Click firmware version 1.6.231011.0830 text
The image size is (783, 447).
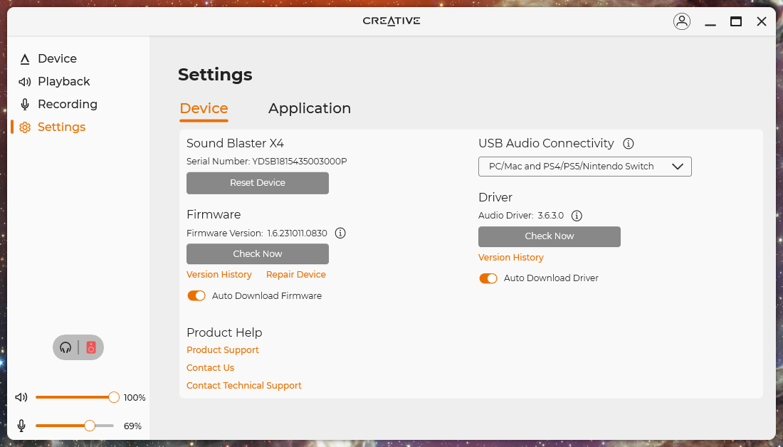pyautogui.click(x=297, y=233)
